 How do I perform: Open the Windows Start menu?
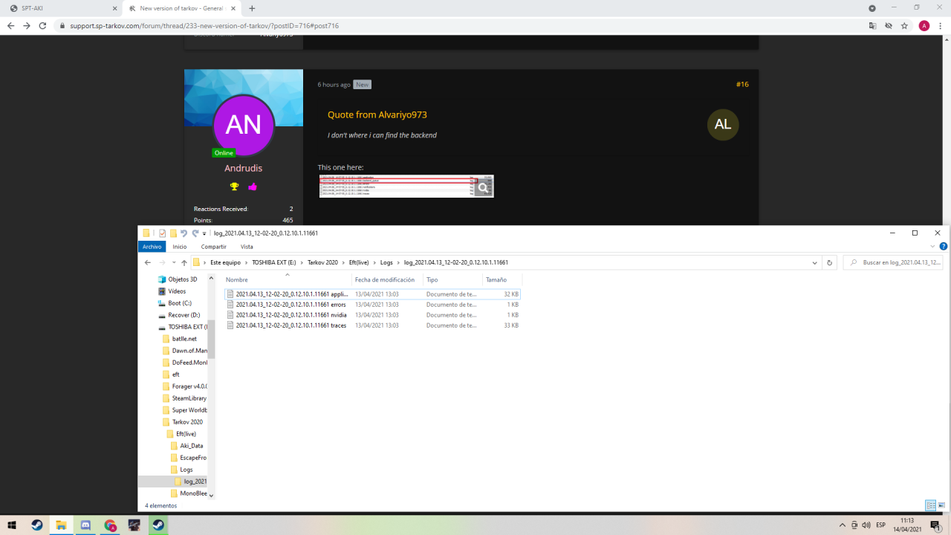point(12,525)
